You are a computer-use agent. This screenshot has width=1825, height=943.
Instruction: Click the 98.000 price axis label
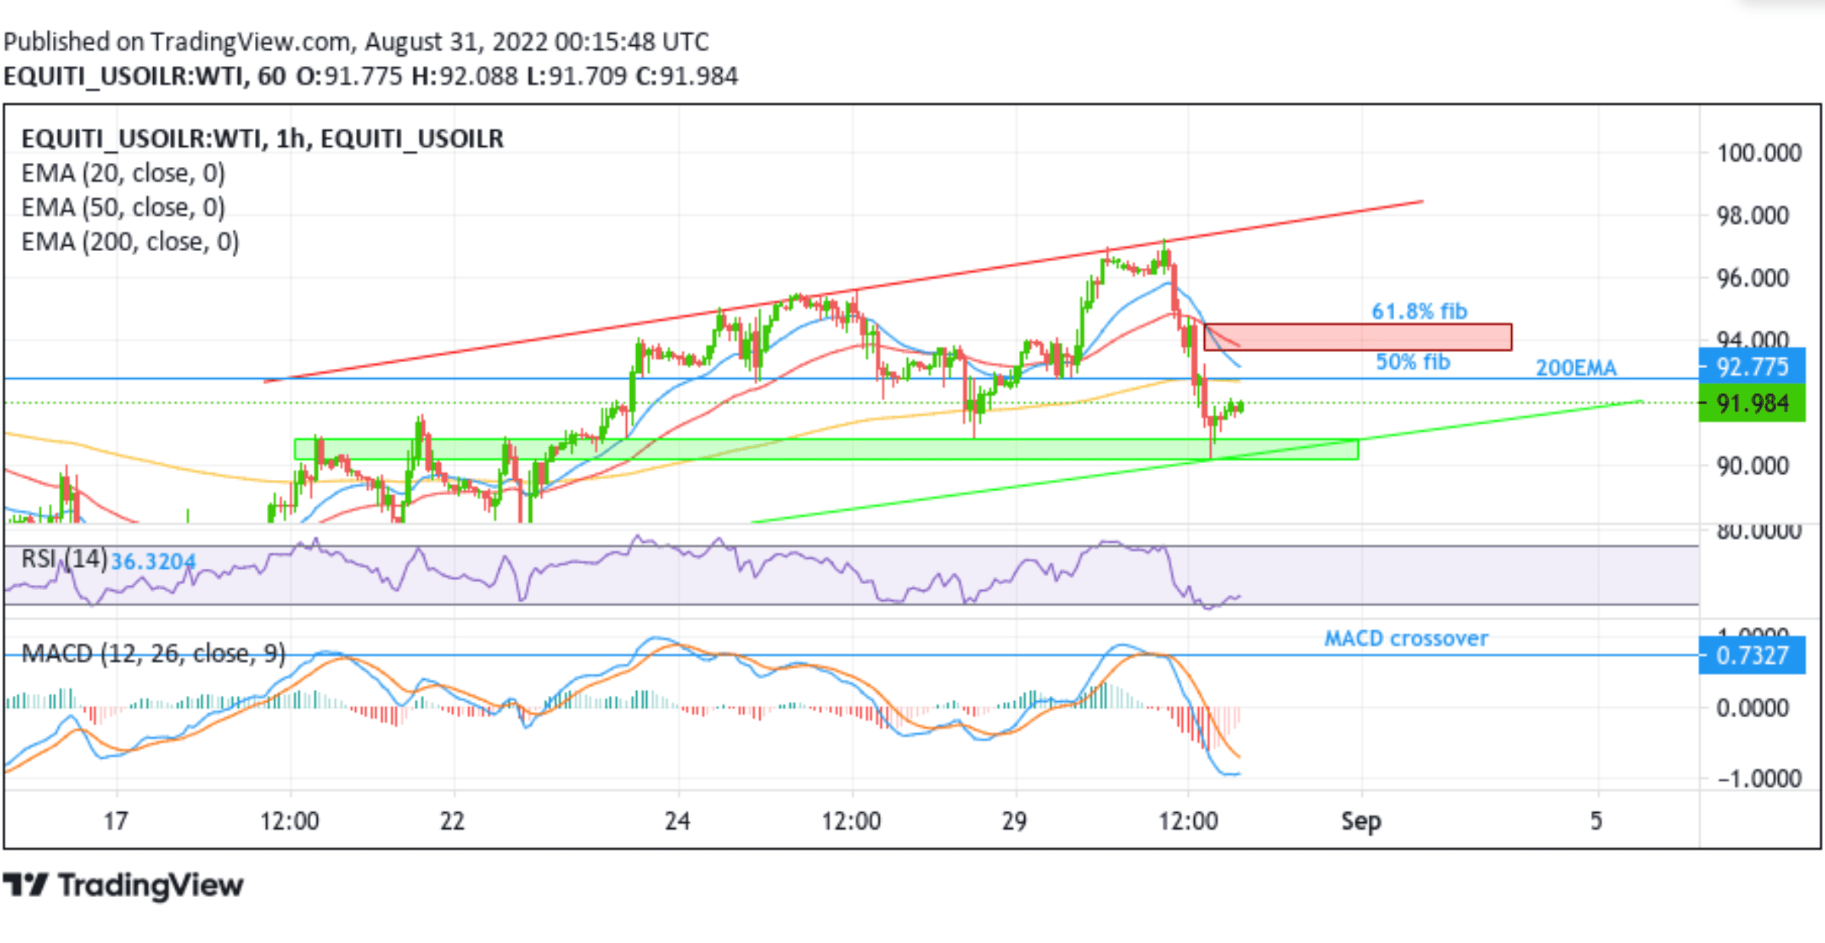click(x=1753, y=216)
